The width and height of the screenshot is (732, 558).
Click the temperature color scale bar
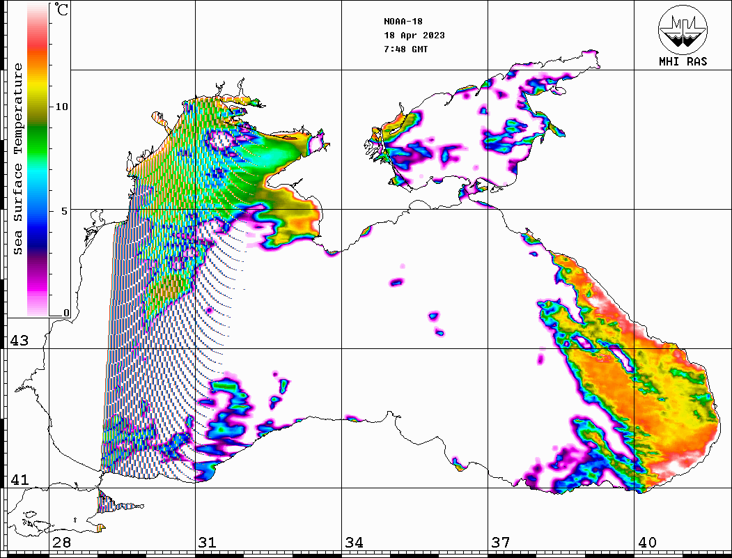38,160
